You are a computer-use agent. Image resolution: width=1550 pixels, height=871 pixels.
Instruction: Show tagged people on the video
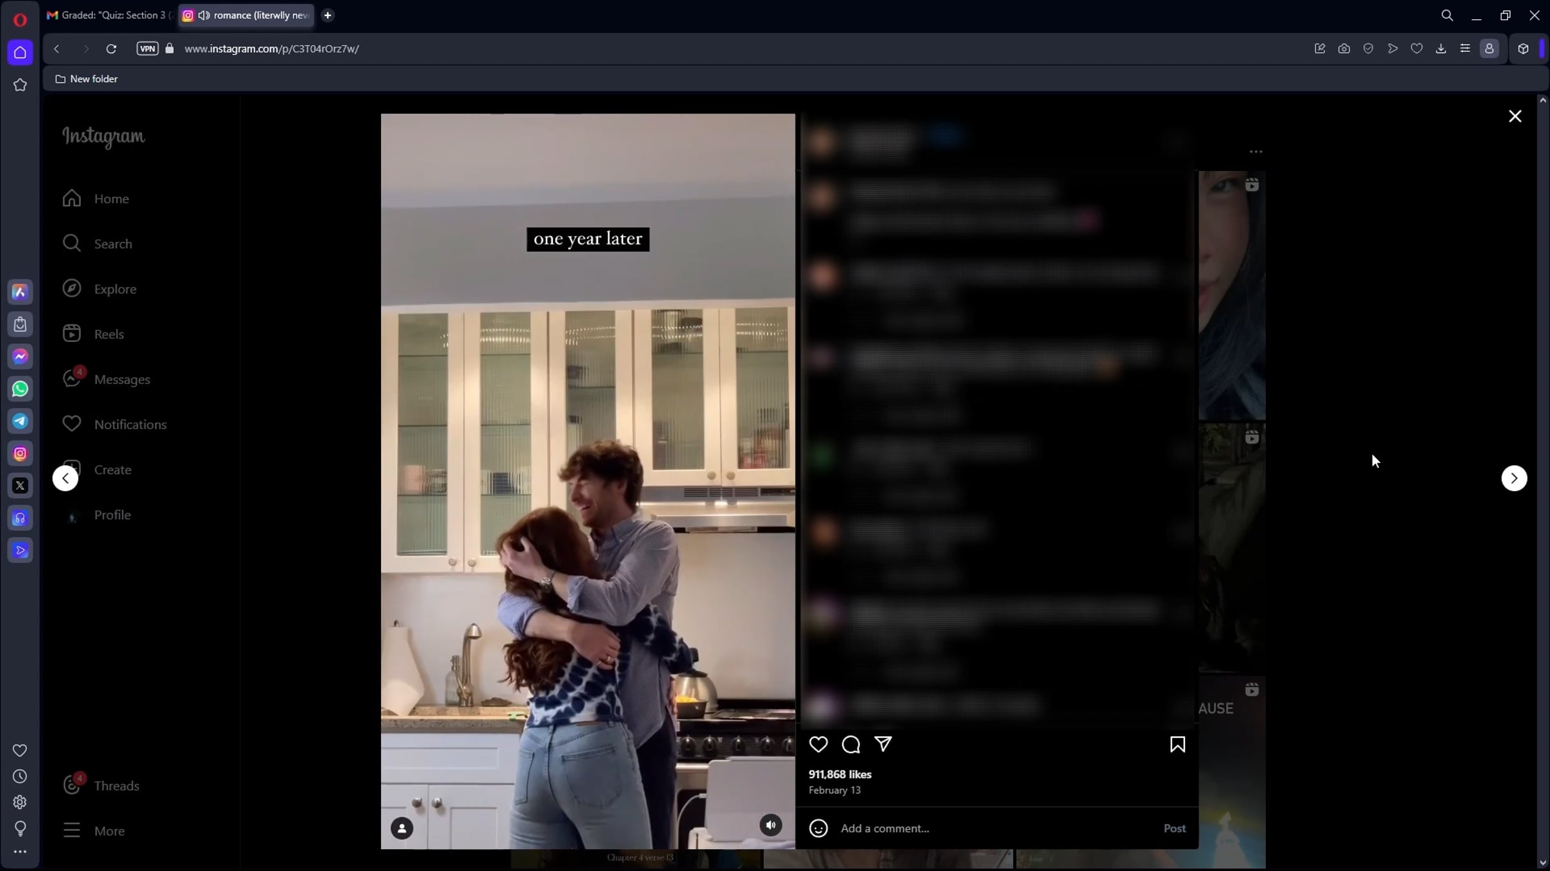click(x=402, y=828)
